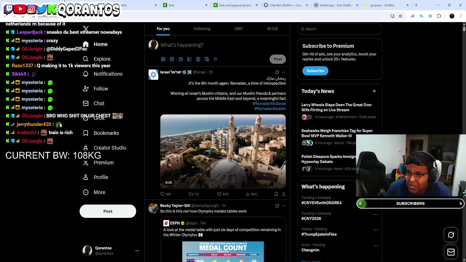Open account menu next to Qorantos

(137, 251)
